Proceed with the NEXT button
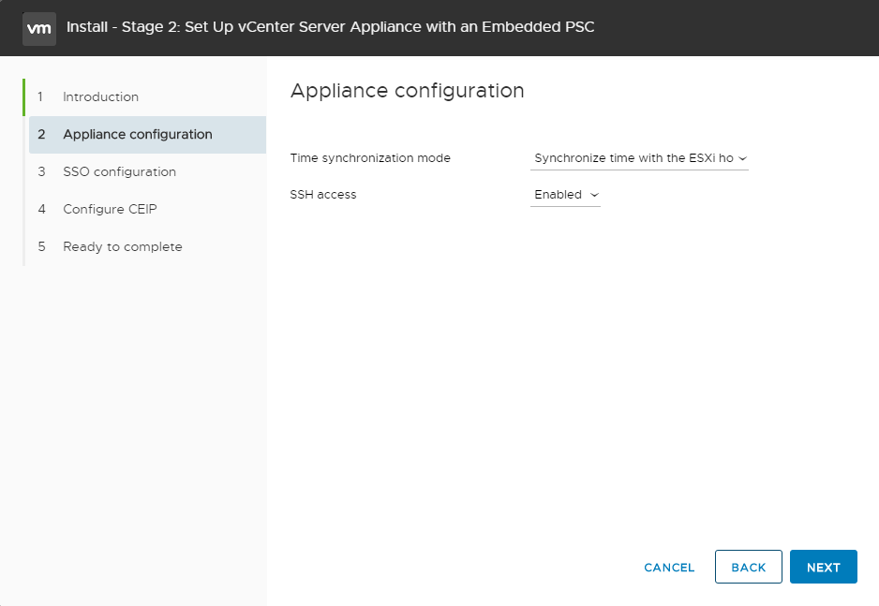 point(823,567)
